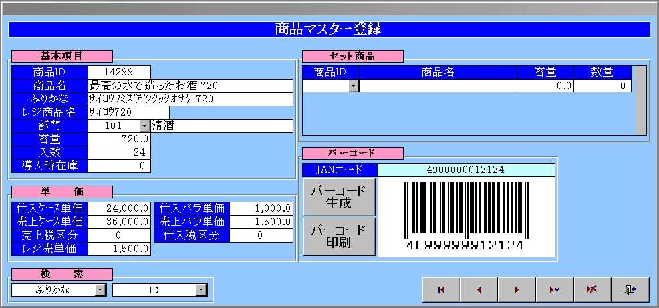The height and width of the screenshot is (308, 659).
Task: Click the set product list scrollbar
Action: [x=640, y=100]
